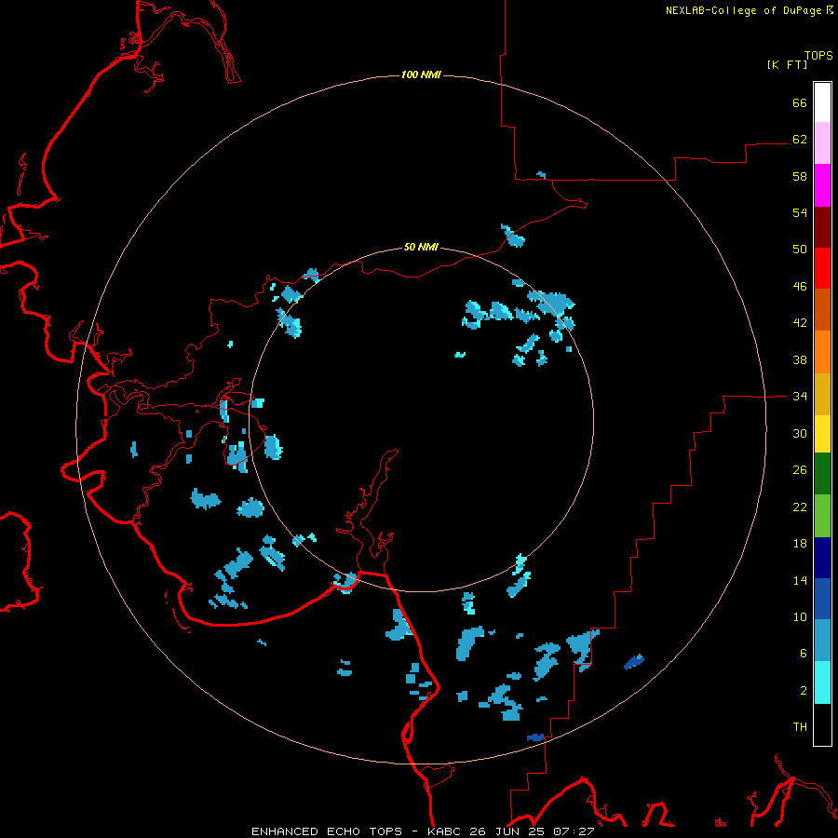This screenshot has width=838, height=838.
Task: Click the dark green legend color band
Action: pyautogui.click(x=822, y=474)
